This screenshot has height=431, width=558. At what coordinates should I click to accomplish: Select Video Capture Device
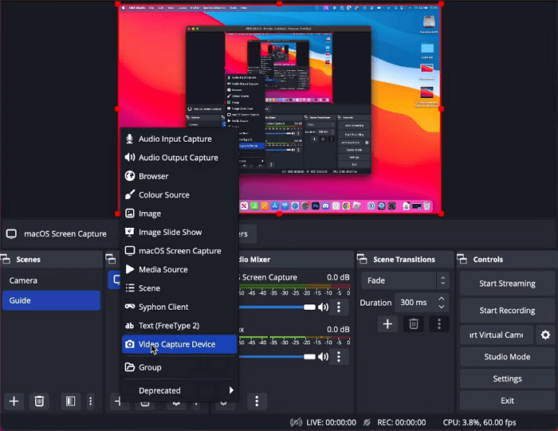pyautogui.click(x=179, y=344)
